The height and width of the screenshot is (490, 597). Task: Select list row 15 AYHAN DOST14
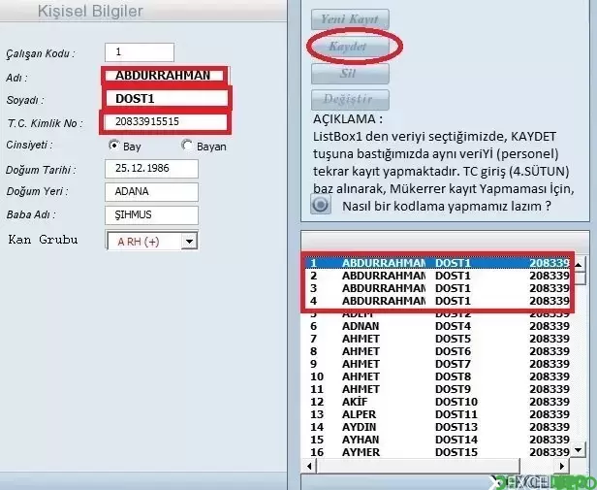coord(438,440)
